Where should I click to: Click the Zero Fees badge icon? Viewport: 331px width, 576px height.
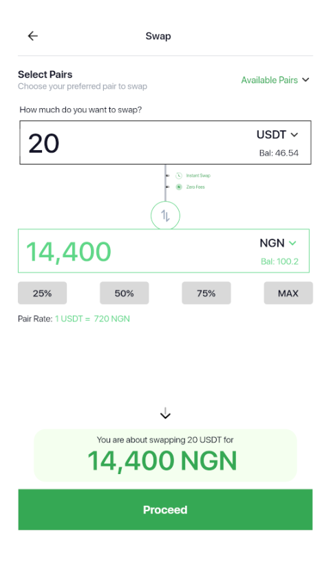178,187
